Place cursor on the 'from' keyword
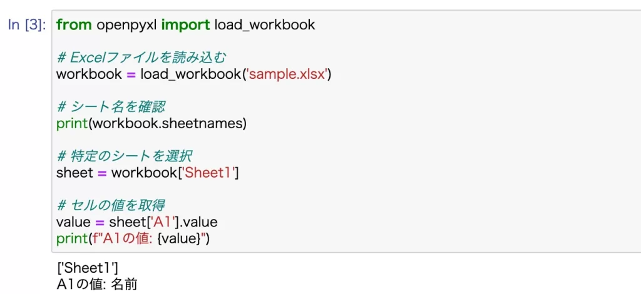 tap(74, 25)
